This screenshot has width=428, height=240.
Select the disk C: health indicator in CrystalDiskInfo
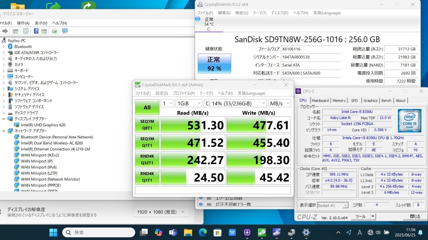209,24
